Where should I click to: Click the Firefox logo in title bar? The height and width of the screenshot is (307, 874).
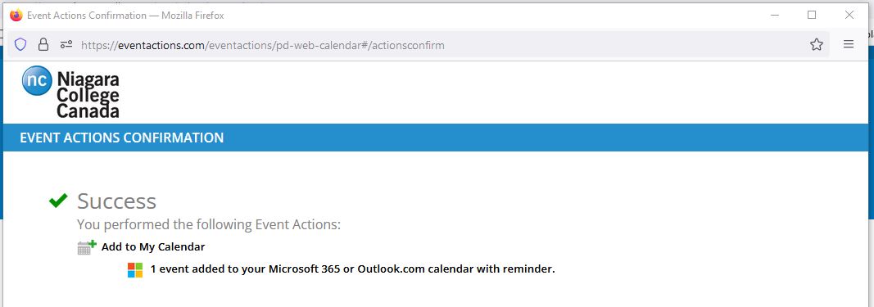tap(16, 15)
